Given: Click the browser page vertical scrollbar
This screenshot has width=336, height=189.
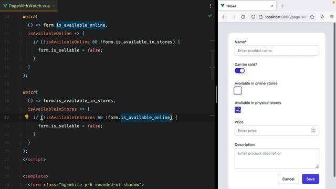Looking at the screenshot, I should 334,100.
